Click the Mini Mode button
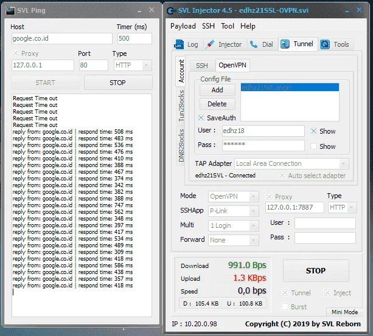The height and width of the screenshot is (336, 373). coord(344,312)
